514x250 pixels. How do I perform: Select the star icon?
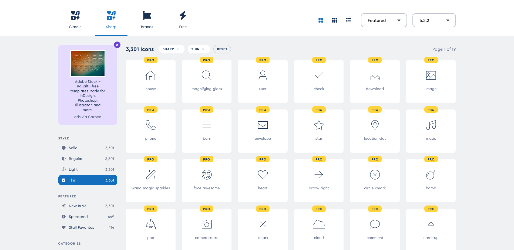pyautogui.click(x=319, y=131)
